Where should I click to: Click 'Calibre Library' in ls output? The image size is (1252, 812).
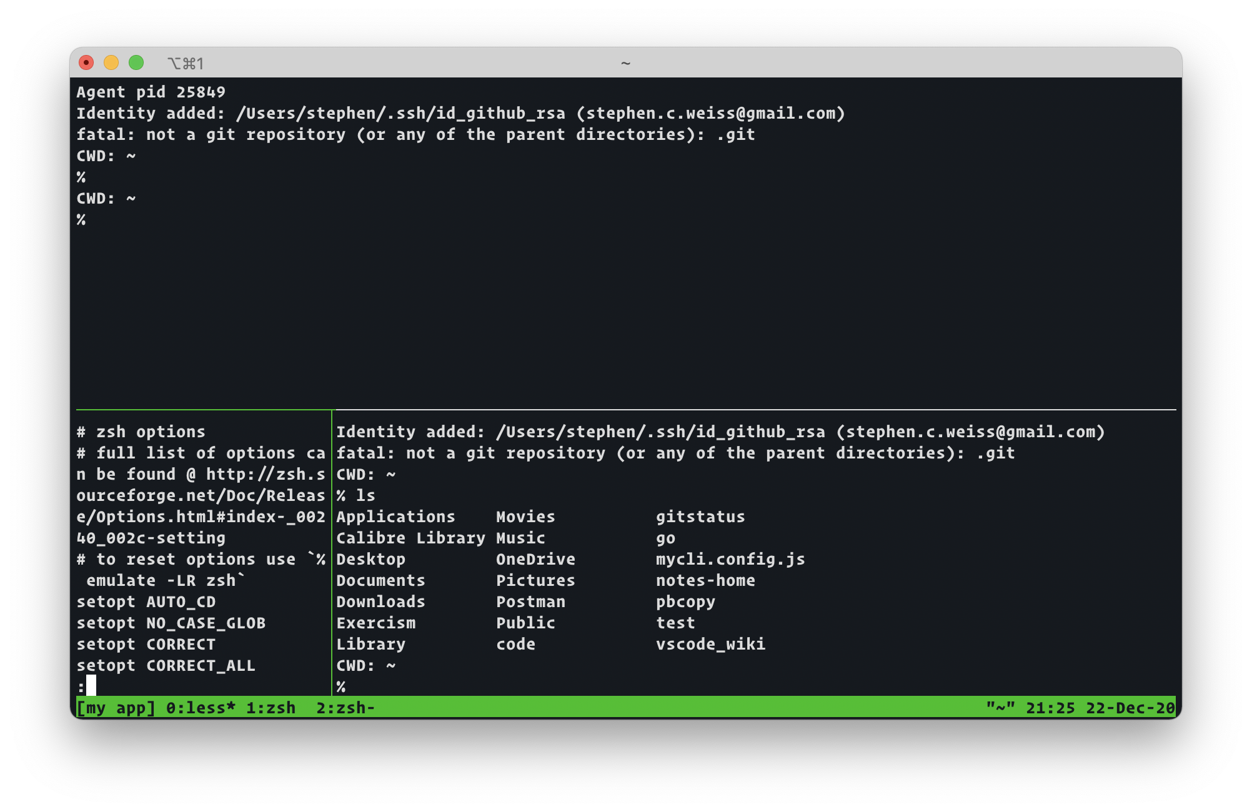tap(410, 538)
